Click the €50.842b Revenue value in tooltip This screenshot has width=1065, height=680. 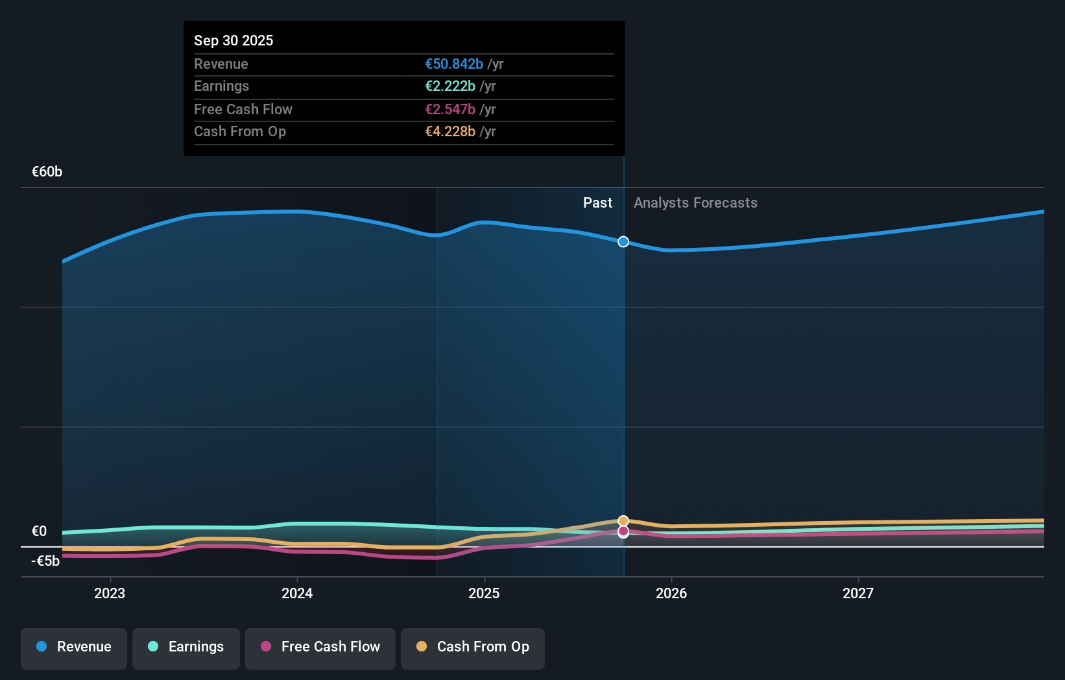tap(454, 64)
